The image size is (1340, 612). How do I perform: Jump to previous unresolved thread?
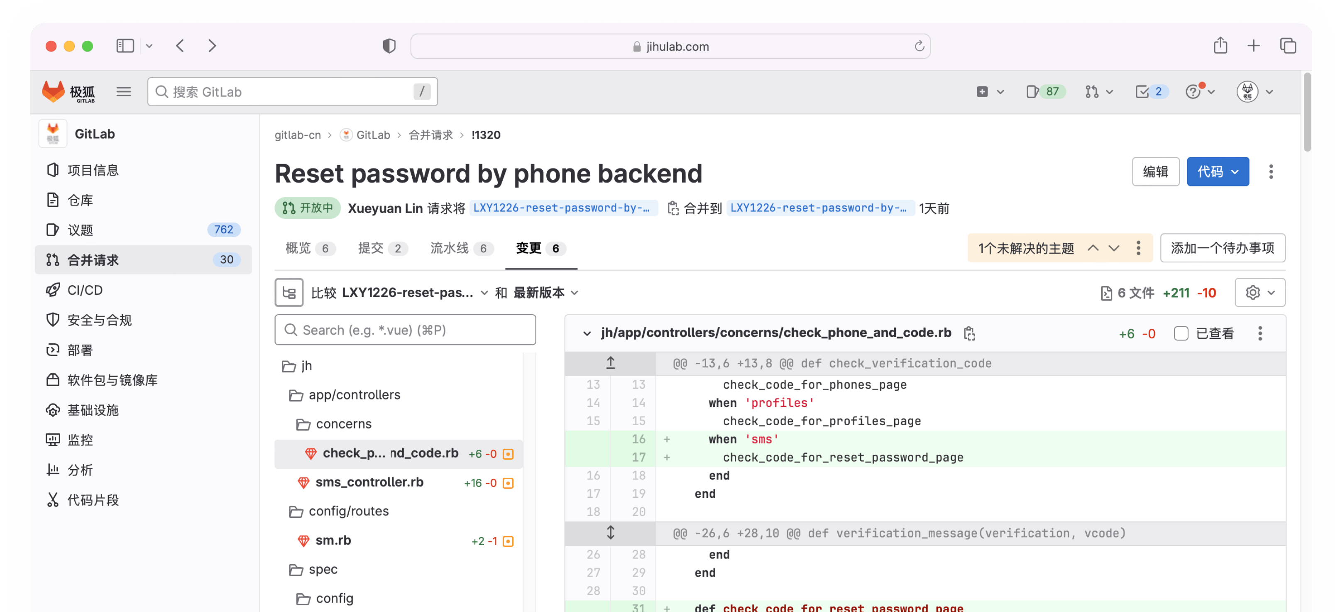click(x=1093, y=248)
